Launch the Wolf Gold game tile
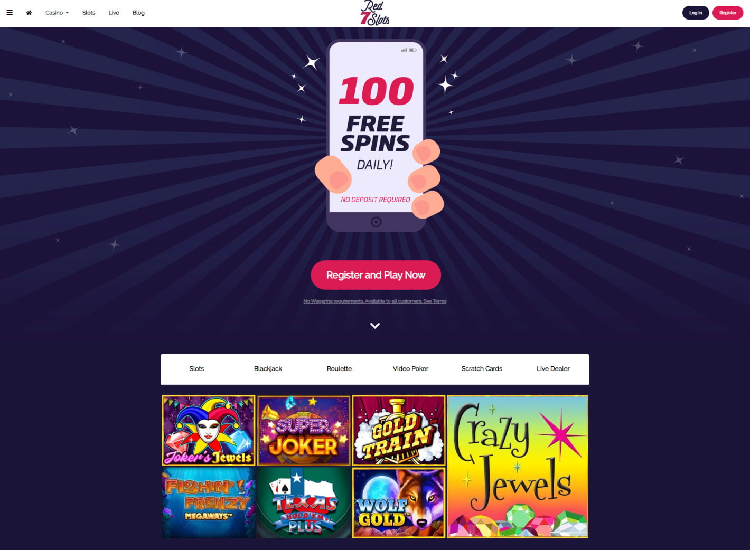Screen dimensions: 750x550 coord(399,502)
